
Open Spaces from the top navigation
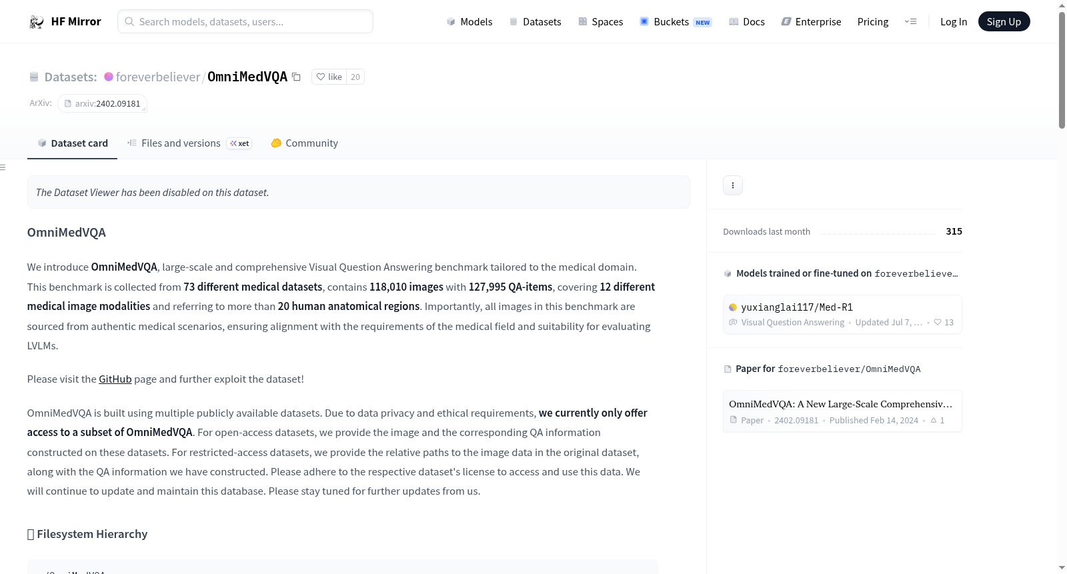[x=601, y=21]
